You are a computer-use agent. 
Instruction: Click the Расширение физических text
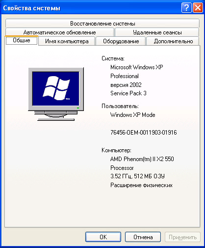[141, 185]
